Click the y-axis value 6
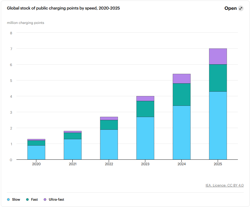250x207 pixels. [11, 65]
